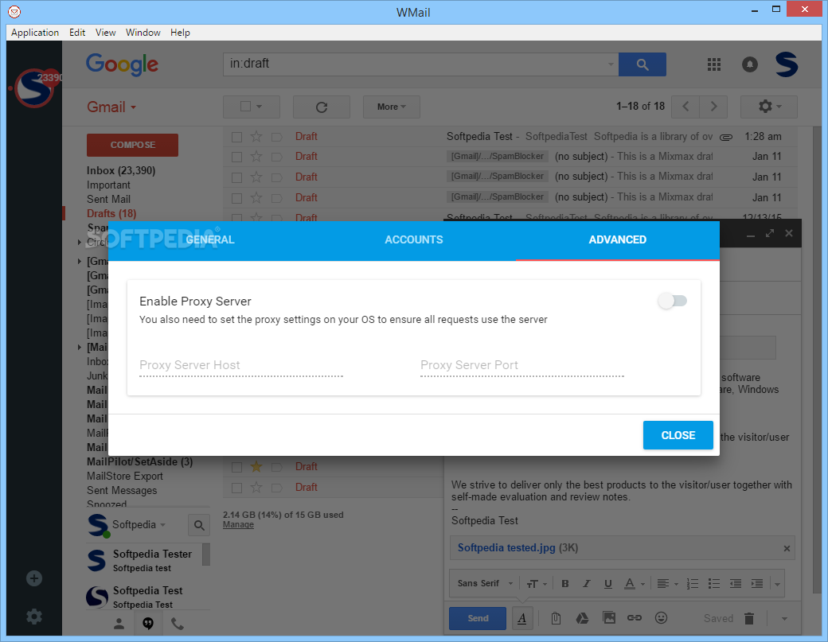Open Softpedia Hangouts status dropdown
Screen dimensions: 828x642
pyautogui.click(x=162, y=525)
